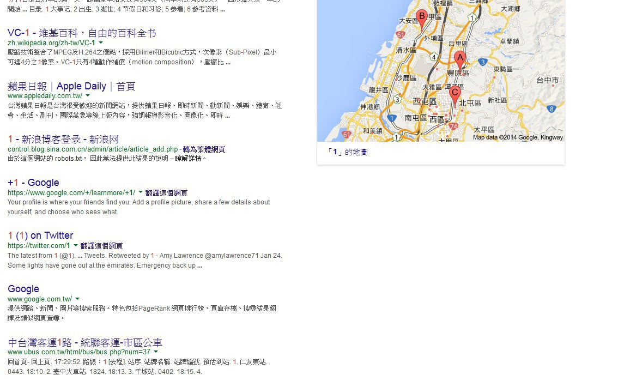Open the VC-1 維基百科 result
This screenshot has height=387, width=618.
(82, 33)
